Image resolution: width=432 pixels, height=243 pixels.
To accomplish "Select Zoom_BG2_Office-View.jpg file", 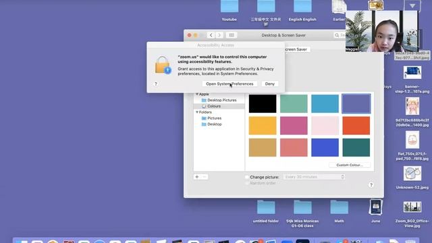I will click(412, 215).
